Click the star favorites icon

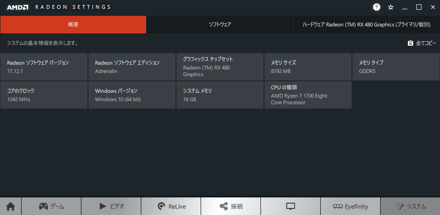[391, 7]
